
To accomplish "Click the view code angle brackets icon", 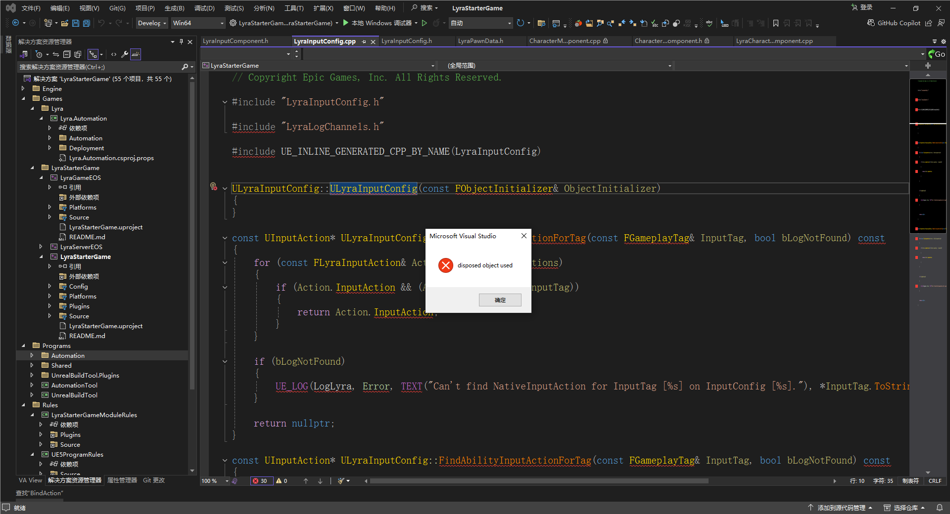I will 114,54.
